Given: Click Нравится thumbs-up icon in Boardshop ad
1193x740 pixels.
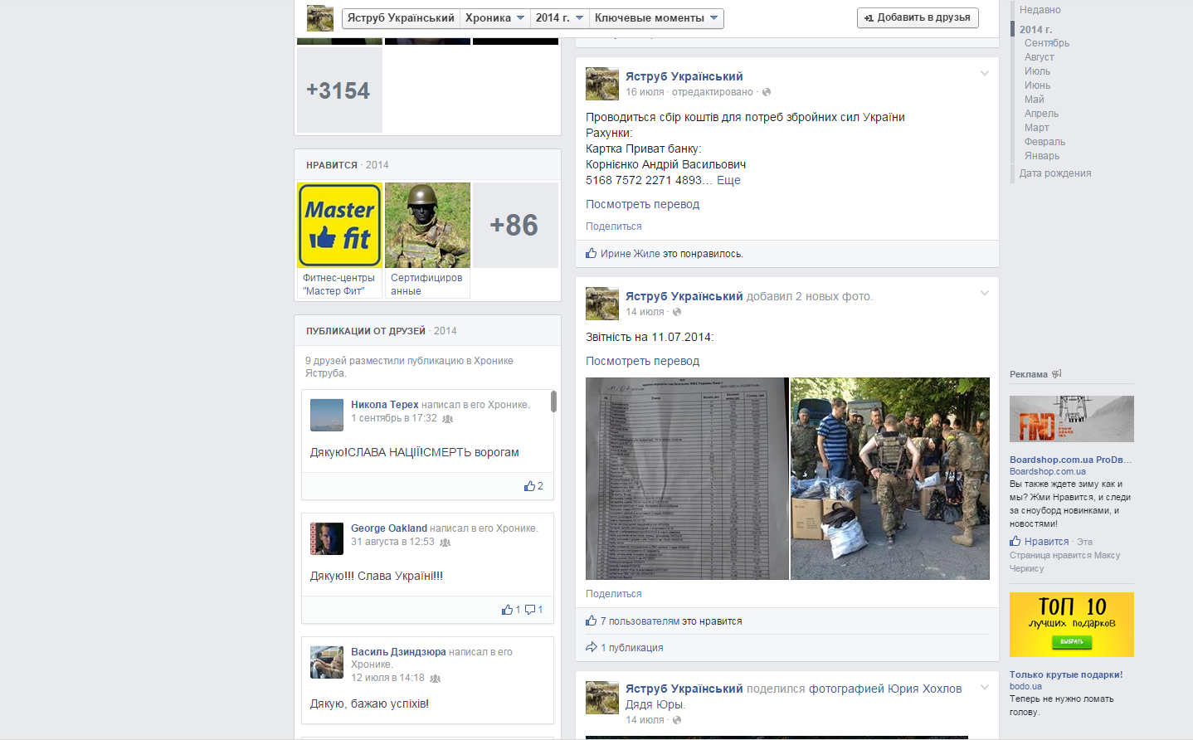Looking at the screenshot, I should coord(1015,541).
